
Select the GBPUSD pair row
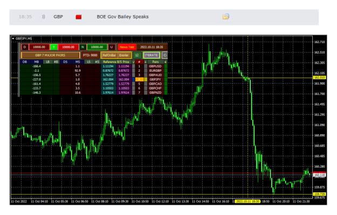(155, 66)
